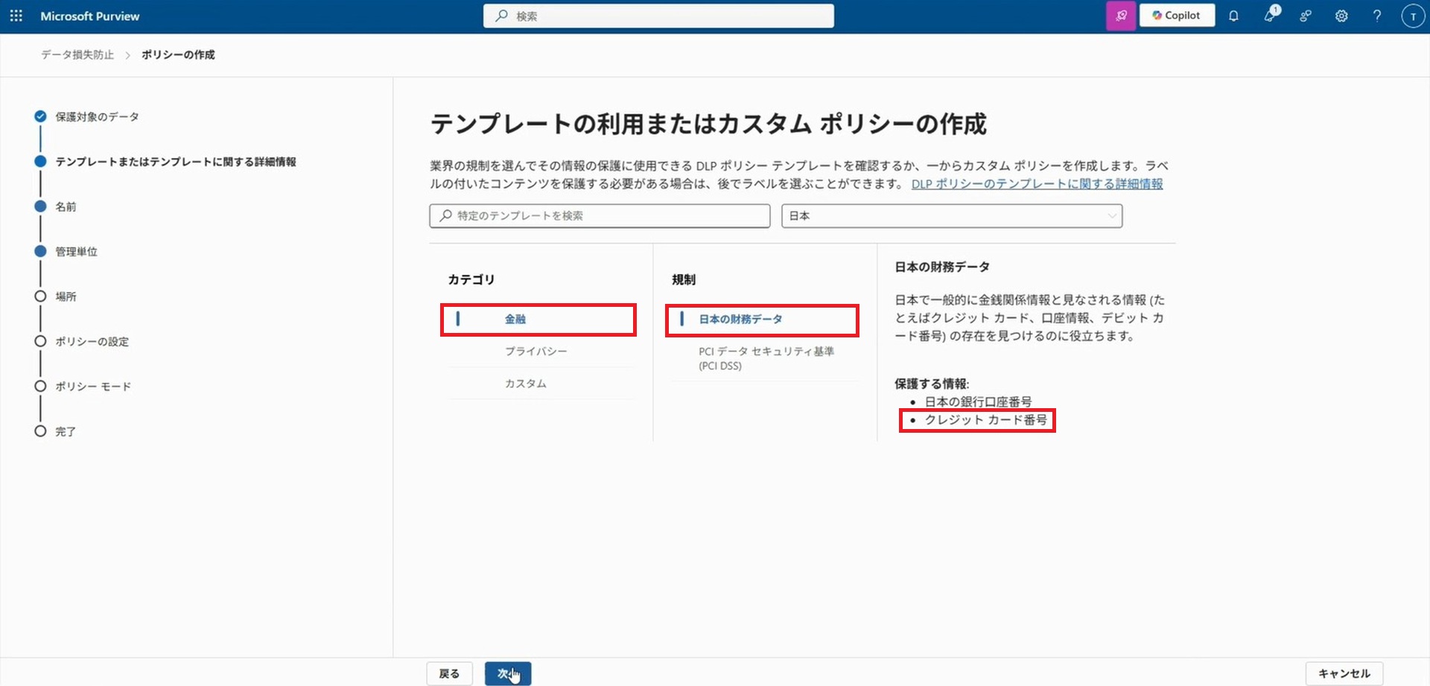This screenshot has width=1430, height=686.
Task: Open the user account avatar
Action: (1412, 16)
